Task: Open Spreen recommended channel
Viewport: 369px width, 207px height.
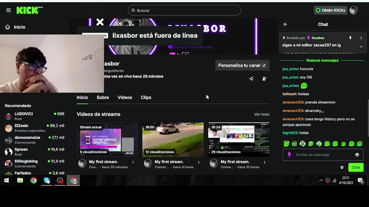Action: click(34, 152)
